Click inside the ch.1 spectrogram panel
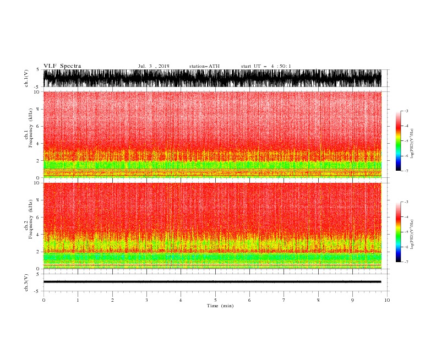 click(212, 134)
